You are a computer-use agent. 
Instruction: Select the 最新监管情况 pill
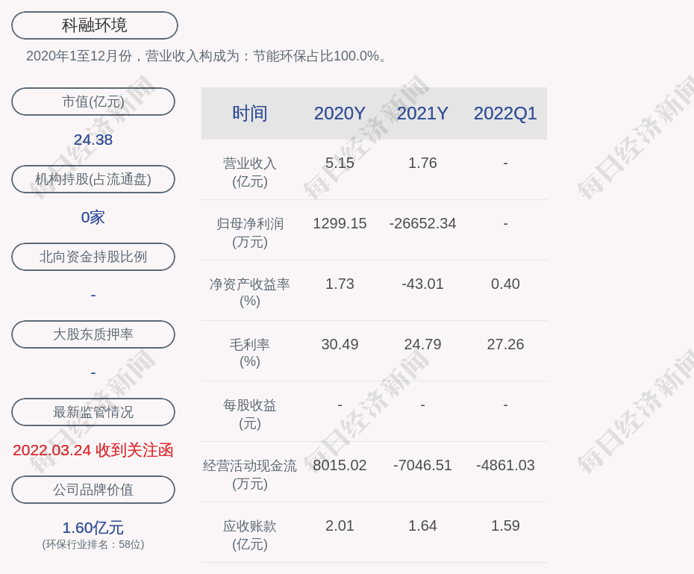(93, 412)
